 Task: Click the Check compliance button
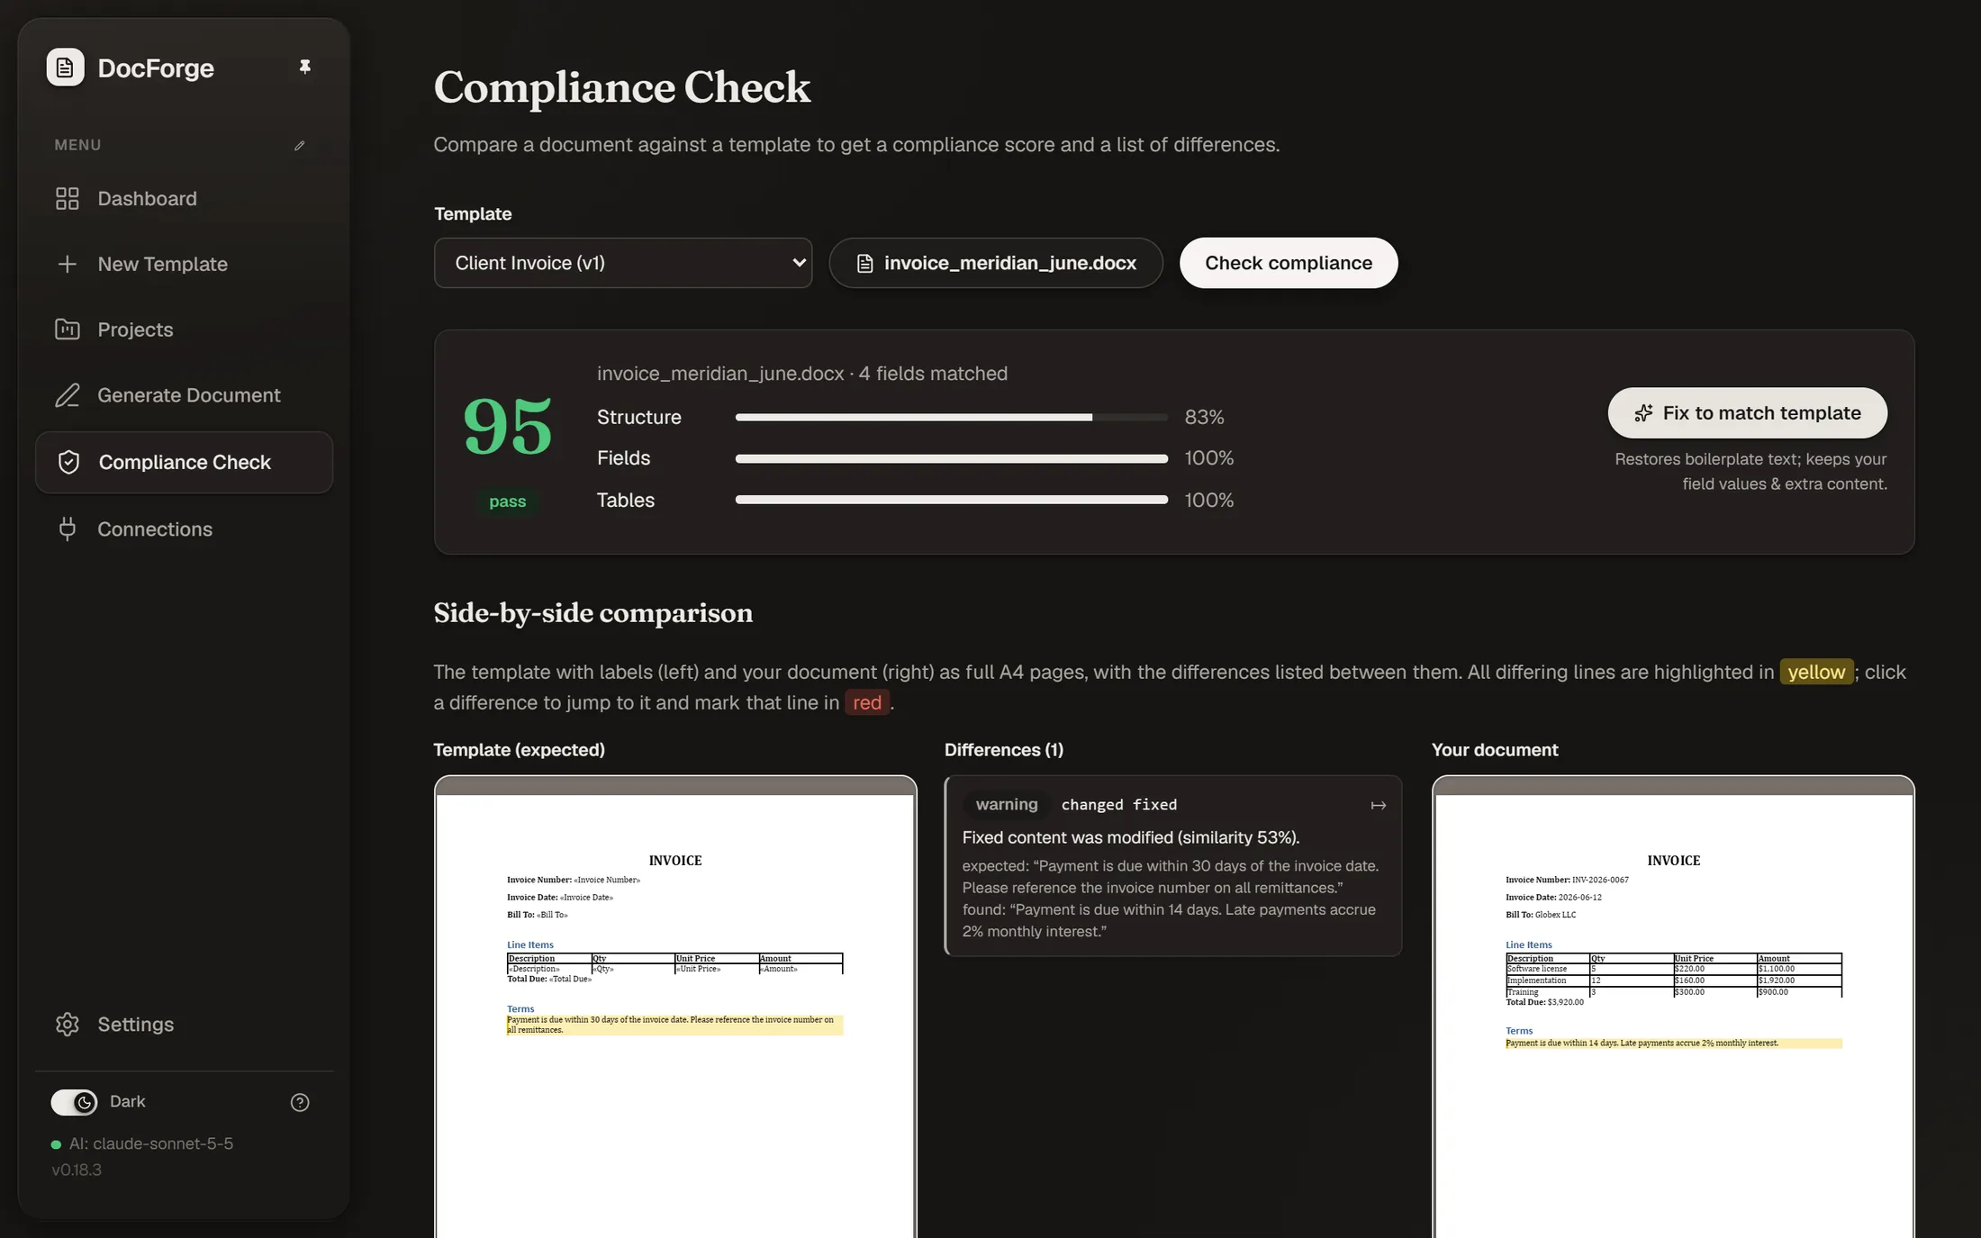coord(1289,263)
